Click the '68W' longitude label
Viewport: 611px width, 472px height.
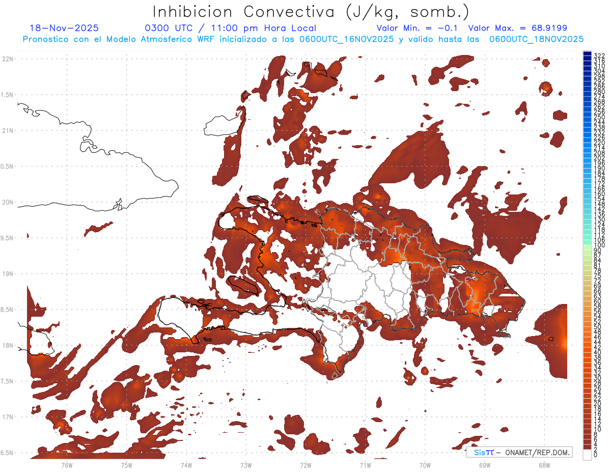pyautogui.click(x=544, y=465)
